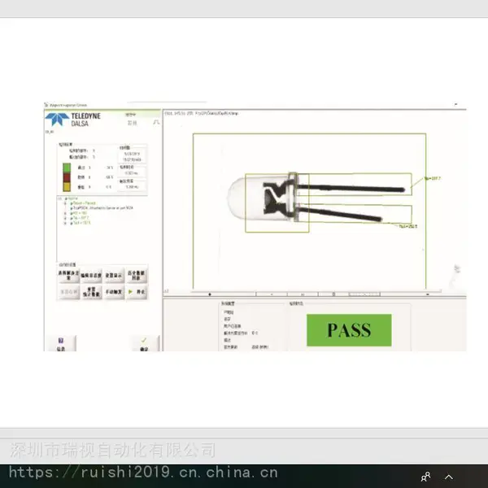Click the green play icon on the stop button
Viewport: 488px width, 488px height.
pyautogui.click(x=131, y=292)
